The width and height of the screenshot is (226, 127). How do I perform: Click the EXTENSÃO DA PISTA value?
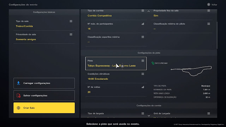click(x=206, y=90)
